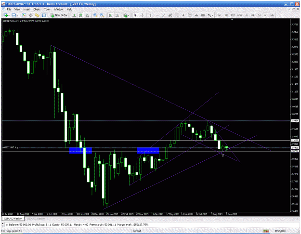Switch to the USDLFX,Weekly chart tab
Screen dimensions: 301x234
tap(36, 219)
